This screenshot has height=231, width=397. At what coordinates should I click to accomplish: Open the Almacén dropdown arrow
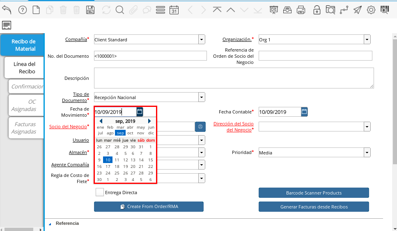[202, 152]
